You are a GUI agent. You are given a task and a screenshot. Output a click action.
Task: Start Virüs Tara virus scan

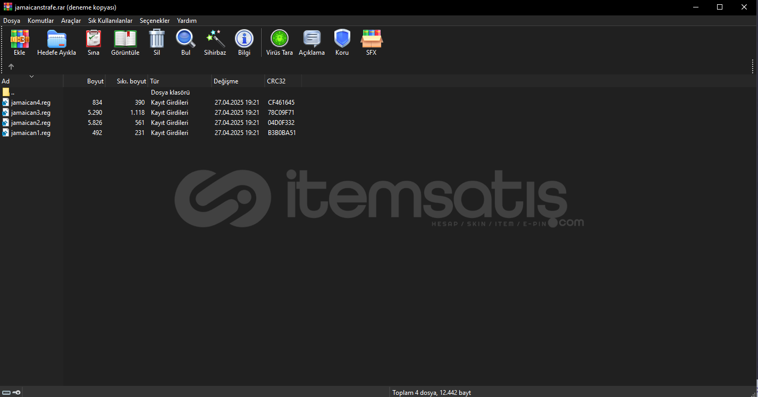coord(280,42)
